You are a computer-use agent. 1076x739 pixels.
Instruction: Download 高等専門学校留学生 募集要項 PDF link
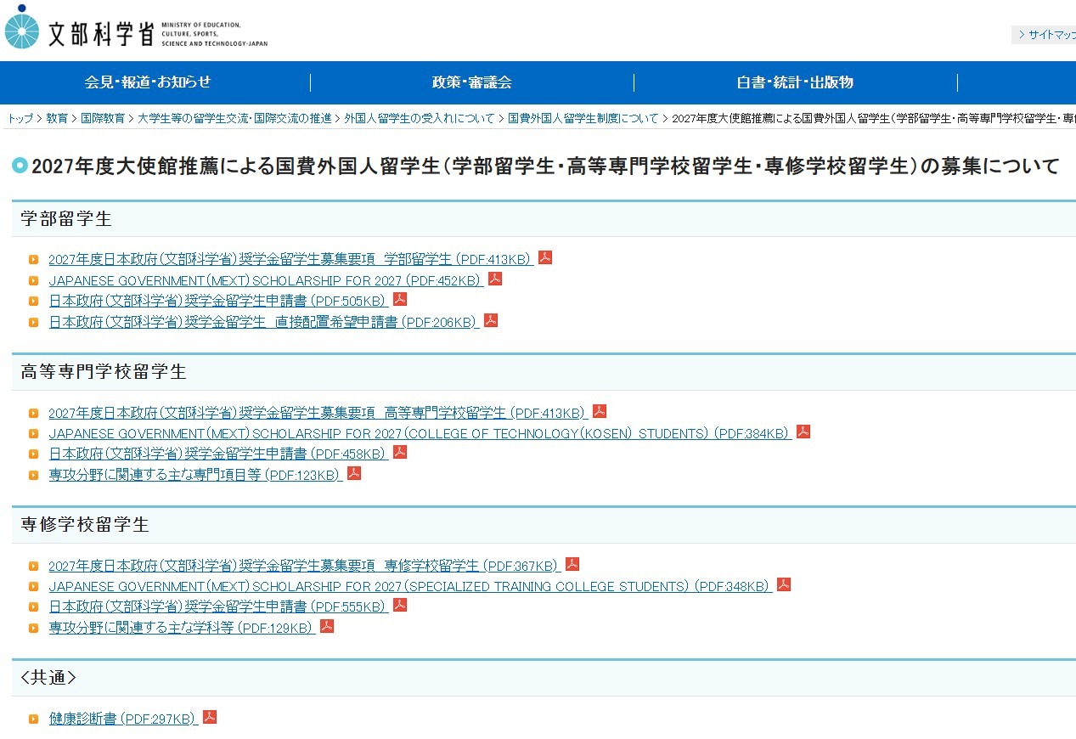tap(314, 411)
